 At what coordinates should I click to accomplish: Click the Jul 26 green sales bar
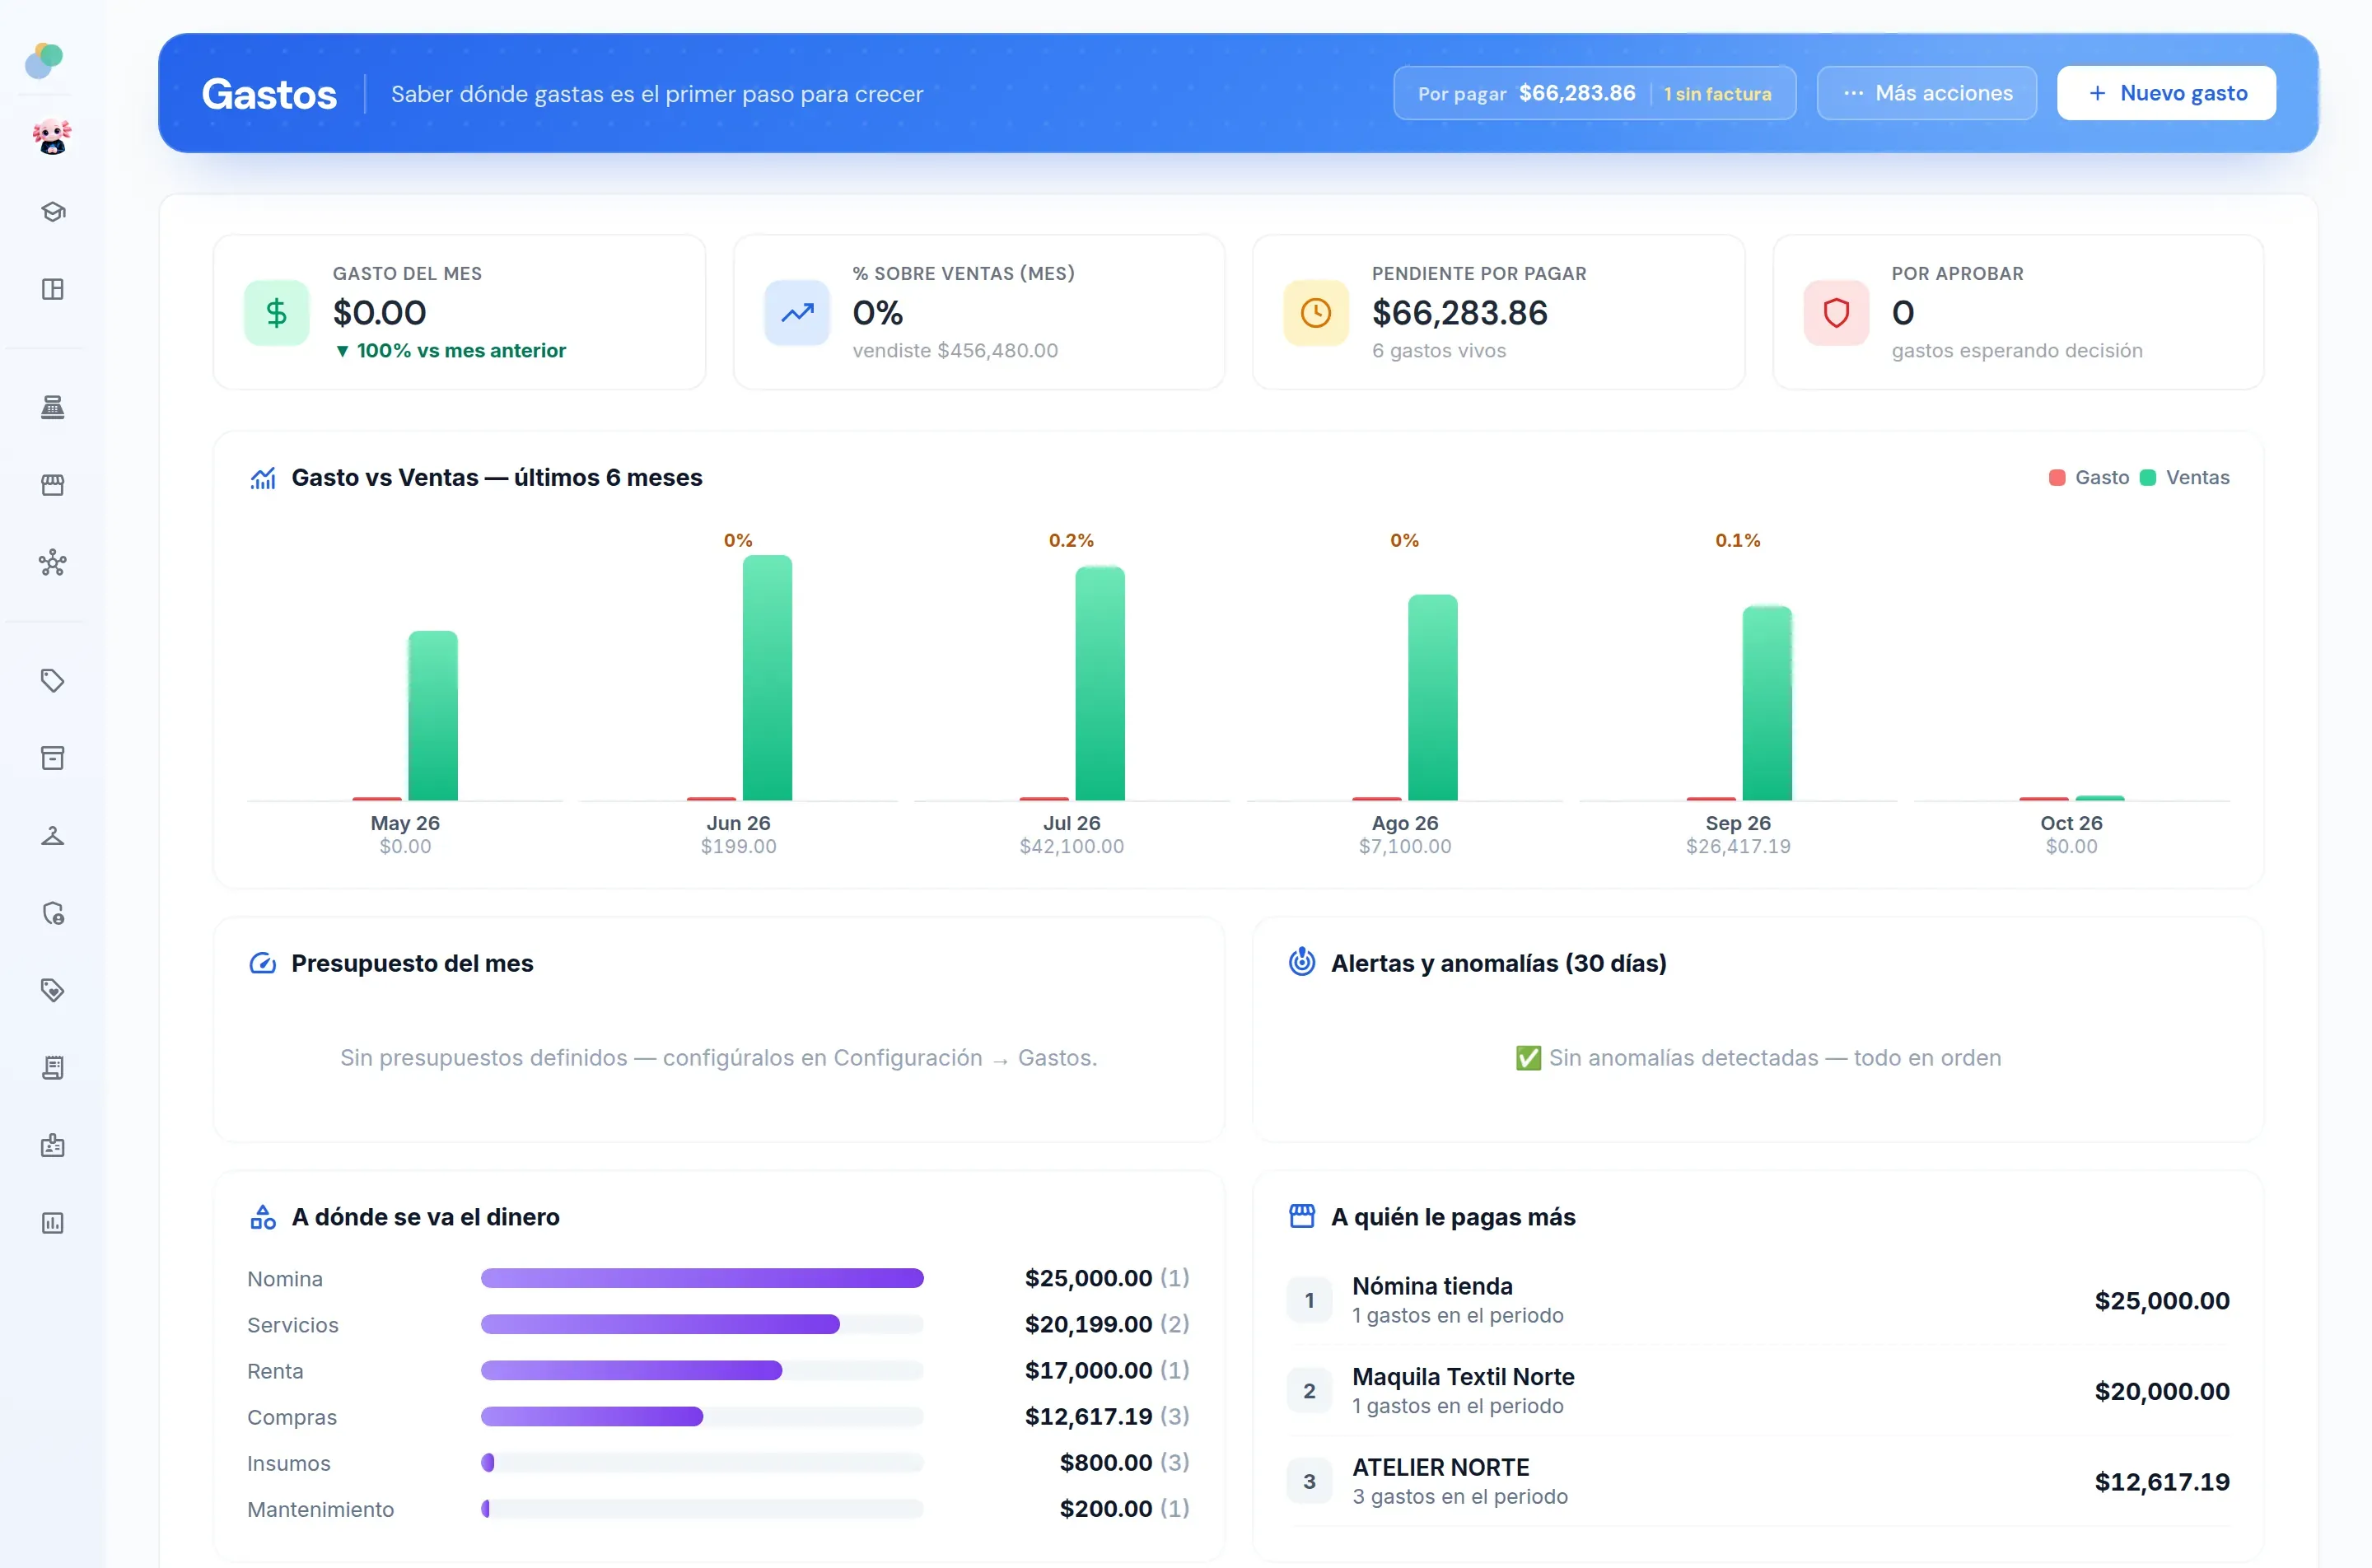click(1100, 684)
